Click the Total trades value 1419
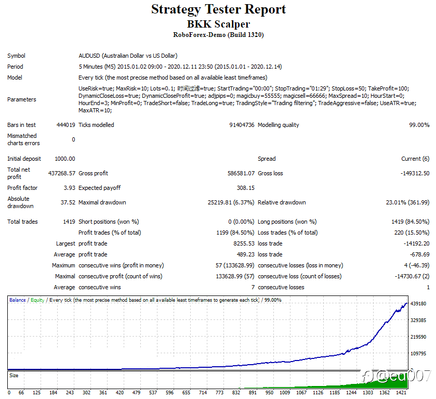The image size is (436, 399). pos(69,222)
